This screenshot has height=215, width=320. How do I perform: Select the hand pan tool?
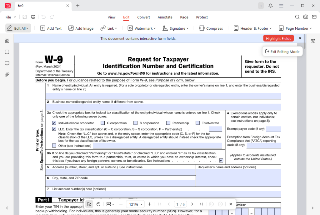98,204
